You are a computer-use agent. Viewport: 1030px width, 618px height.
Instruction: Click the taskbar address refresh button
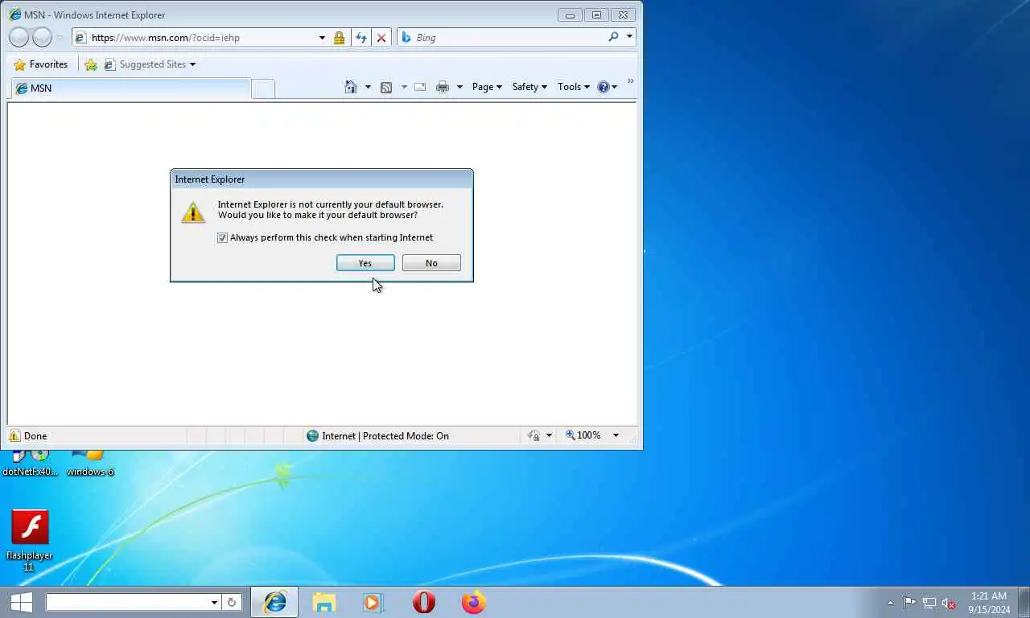coord(232,602)
